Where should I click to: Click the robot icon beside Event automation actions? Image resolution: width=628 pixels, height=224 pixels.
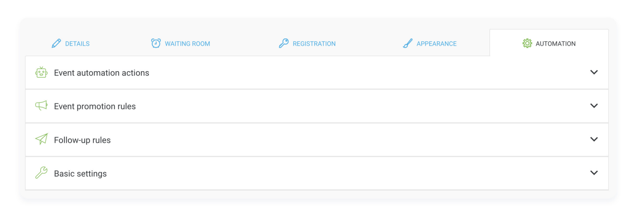pyautogui.click(x=41, y=72)
